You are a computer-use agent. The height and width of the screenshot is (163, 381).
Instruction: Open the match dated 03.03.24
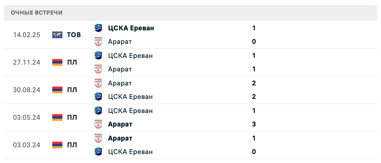point(26,145)
